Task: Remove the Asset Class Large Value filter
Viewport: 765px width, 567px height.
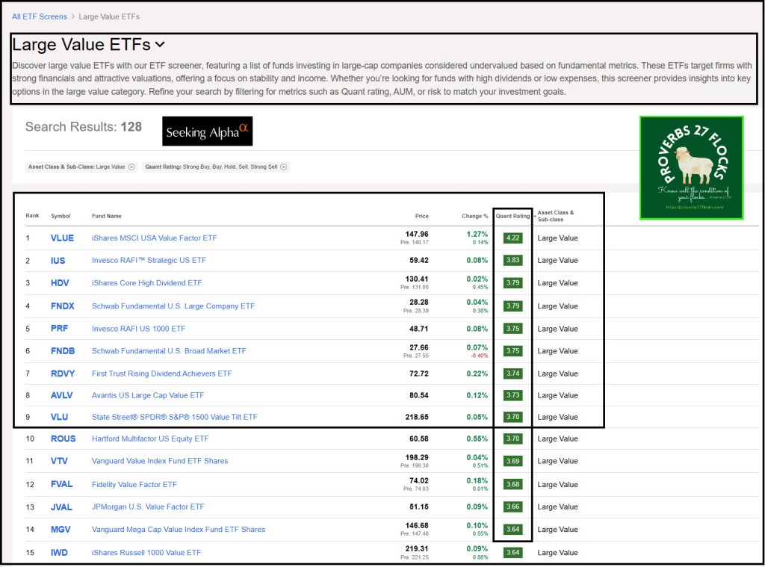Action: point(131,167)
